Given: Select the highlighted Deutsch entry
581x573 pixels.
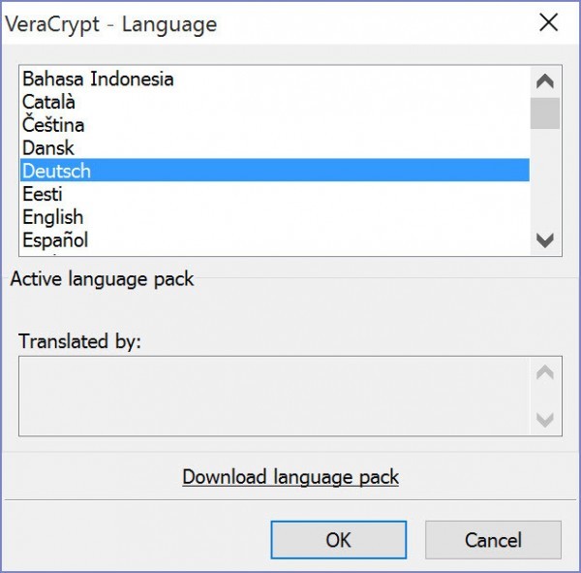Looking at the screenshot, I should [x=275, y=171].
